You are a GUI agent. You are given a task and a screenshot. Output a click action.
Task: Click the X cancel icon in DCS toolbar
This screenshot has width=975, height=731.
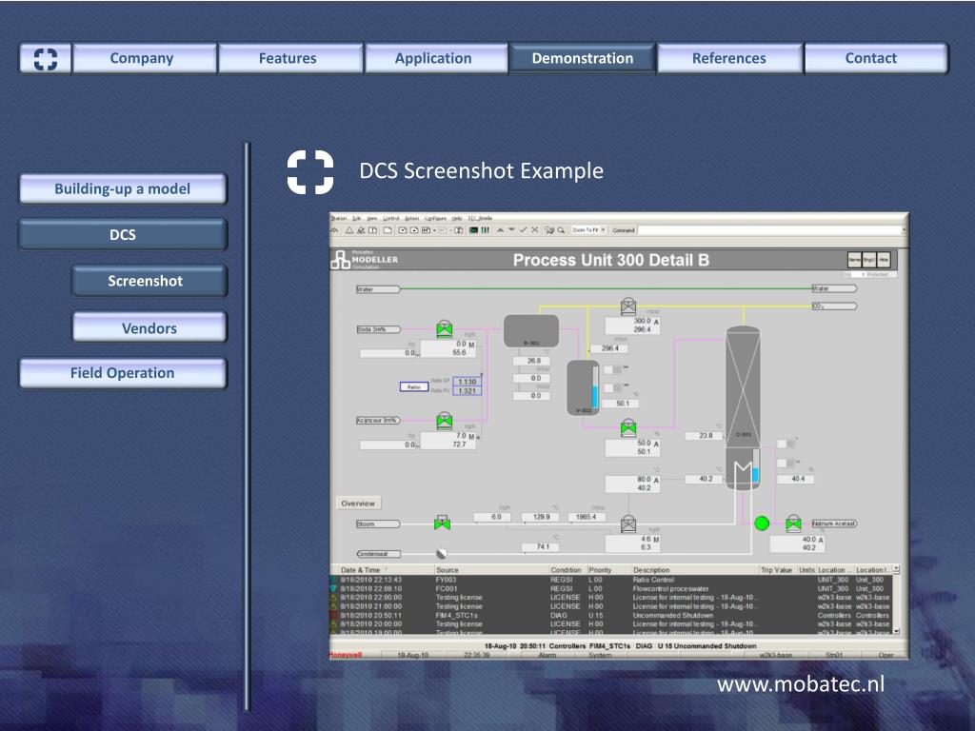click(534, 230)
